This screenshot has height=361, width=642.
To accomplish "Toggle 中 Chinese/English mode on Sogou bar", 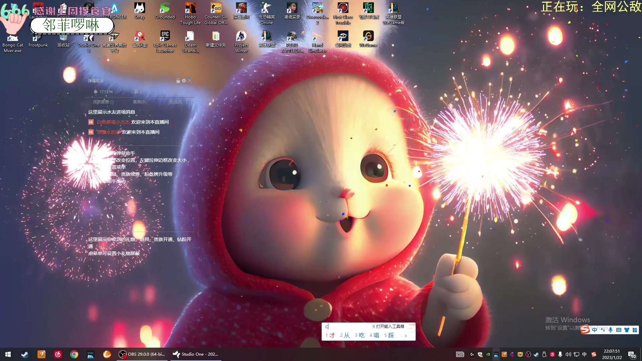I will (x=595, y=330).
